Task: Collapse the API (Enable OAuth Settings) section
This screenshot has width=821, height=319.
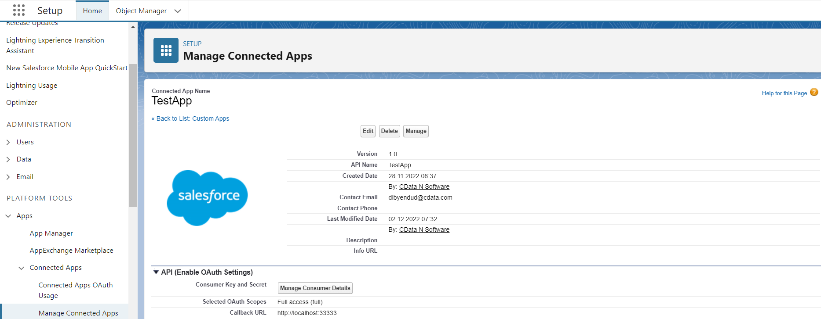Action: tap(156, 272)
